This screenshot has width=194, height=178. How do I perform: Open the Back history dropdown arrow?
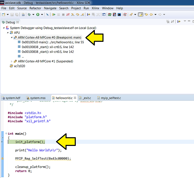[155, 14]
